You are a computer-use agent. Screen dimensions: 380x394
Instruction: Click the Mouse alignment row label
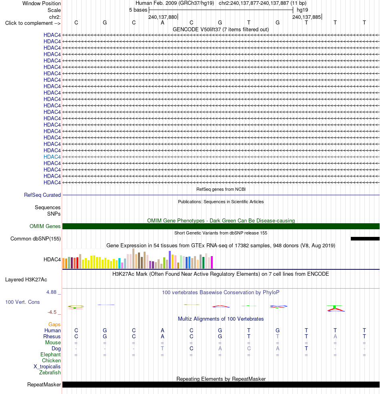tap(53, 342)
